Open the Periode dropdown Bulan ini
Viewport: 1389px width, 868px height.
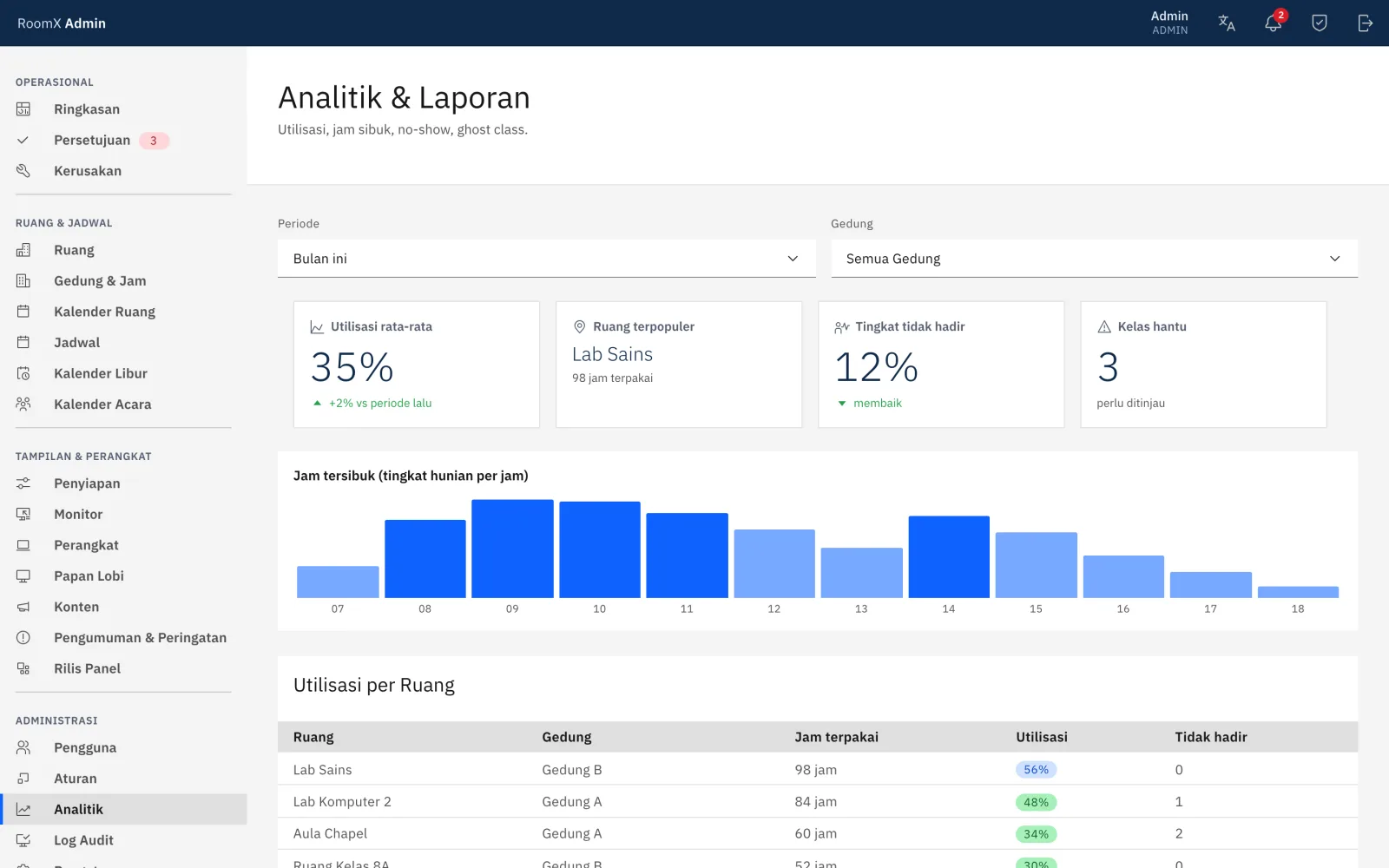(x=546, y=259)
